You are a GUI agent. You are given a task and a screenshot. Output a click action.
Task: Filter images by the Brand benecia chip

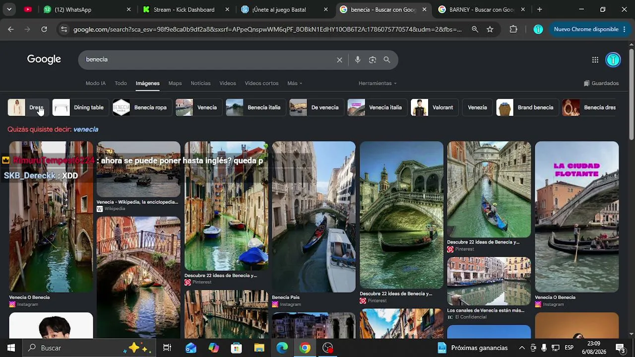[526, 108]
